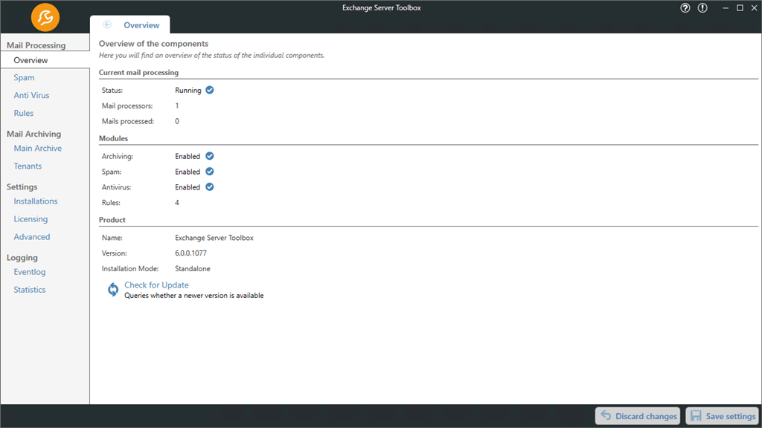Select Tenants under Mail Archiving
Image resolution: width=762 pixels, height=428 pixels.
click(x=28, y=166)
